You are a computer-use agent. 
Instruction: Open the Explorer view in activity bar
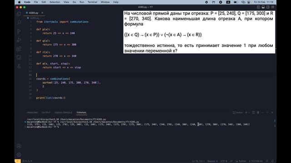pos(19,14)
